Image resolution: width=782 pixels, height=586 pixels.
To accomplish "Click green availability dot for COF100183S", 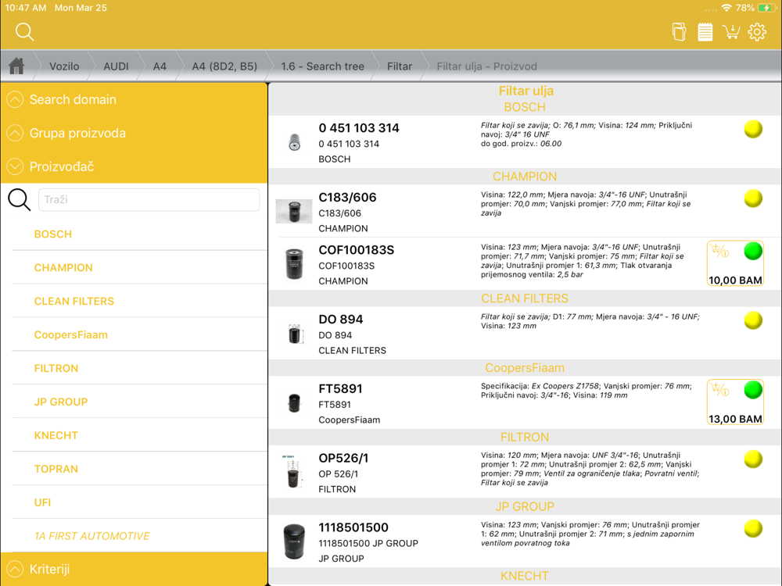I will [x=753, y=251].
